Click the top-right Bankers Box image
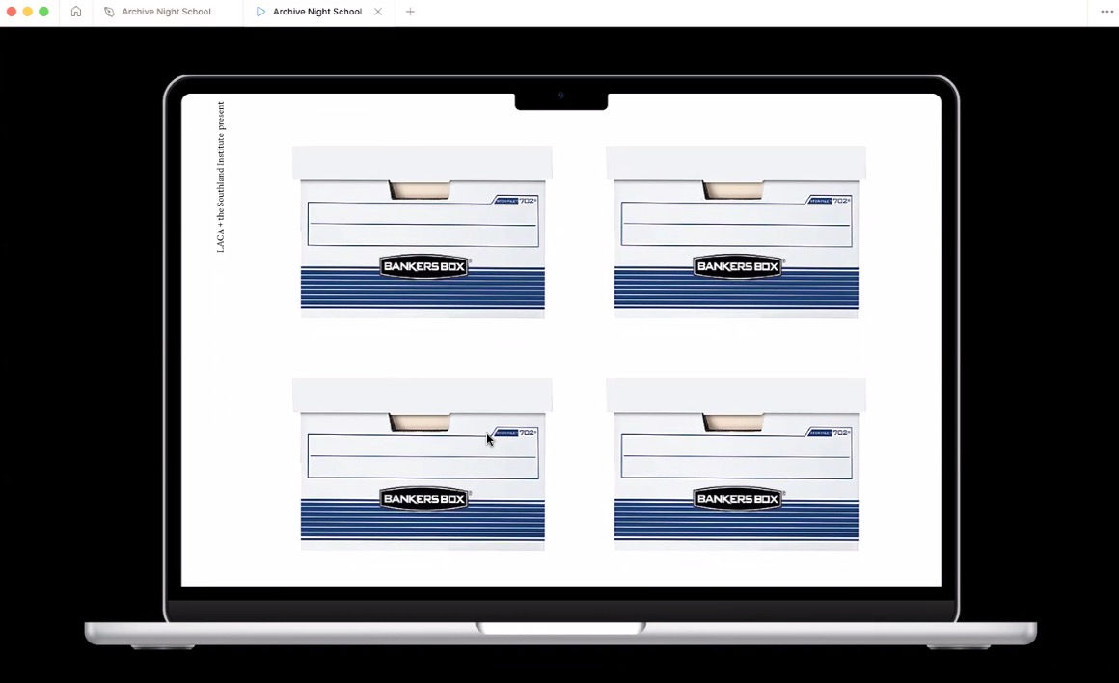This screenshot has height=683, width=1119. [736, 232]
